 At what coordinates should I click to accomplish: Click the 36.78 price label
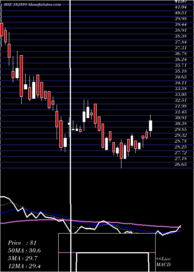tap(180, 54)
